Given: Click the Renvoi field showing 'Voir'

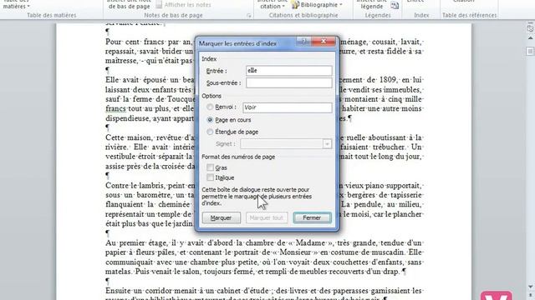Looking at the screenshot, I should coord(287,107).
